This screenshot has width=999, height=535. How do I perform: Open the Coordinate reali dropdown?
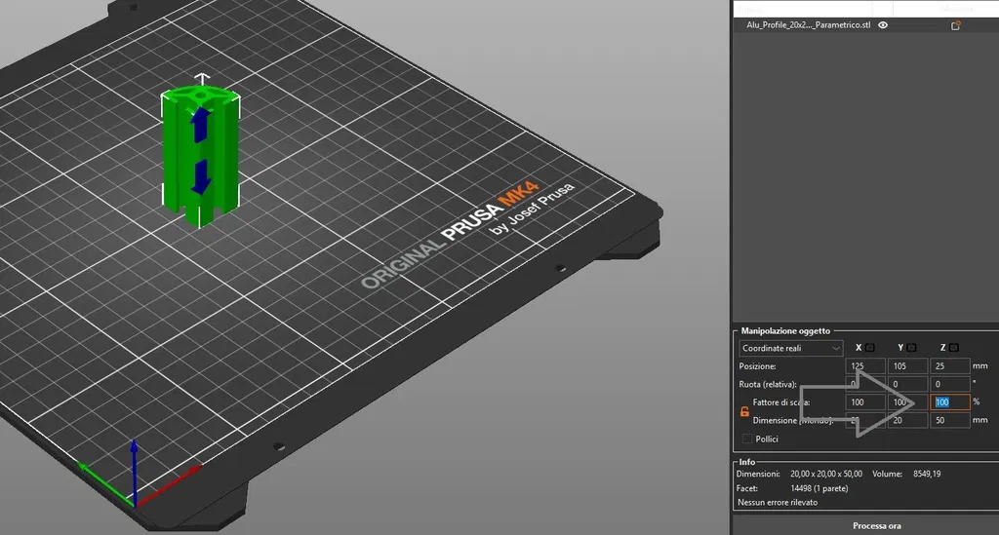coord(790,349)
